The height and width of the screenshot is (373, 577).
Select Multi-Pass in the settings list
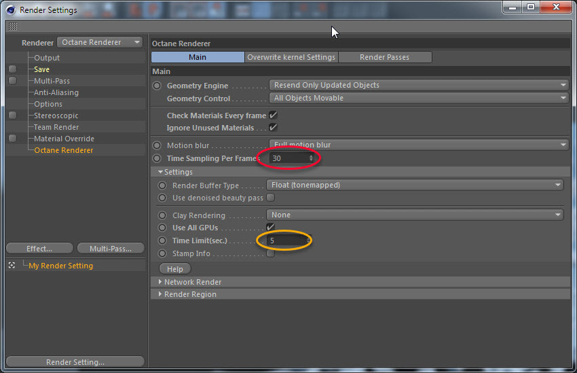click(x=52, y=81)
